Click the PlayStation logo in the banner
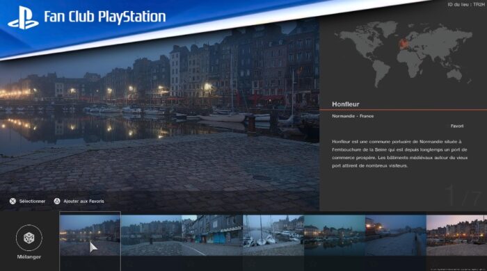487x271 pixels. coord(23,17)
